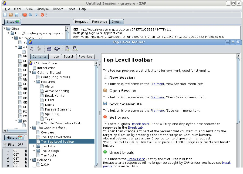
Task: Follow the File menu link under New Session
Action: 157,84
